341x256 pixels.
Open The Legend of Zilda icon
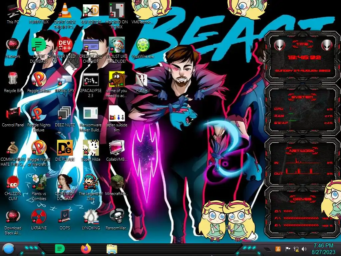(x=91, y=182)
